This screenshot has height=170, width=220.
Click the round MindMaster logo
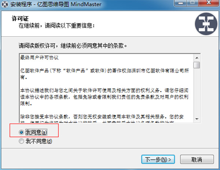[x=206, y=24]
